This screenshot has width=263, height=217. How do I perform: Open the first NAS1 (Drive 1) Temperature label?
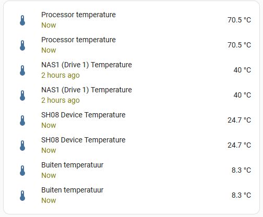[87, 65]
